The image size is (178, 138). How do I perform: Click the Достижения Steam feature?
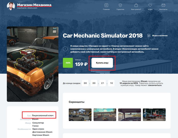click(x=42, y=132)
